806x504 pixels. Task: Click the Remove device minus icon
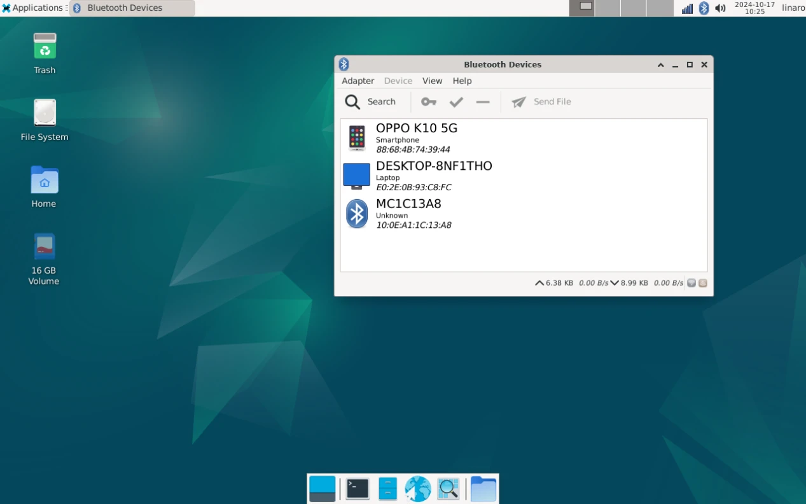coord(483,102)
